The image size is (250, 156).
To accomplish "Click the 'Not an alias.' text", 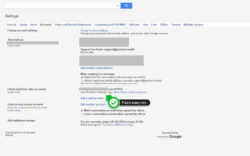I will (87, 52).
